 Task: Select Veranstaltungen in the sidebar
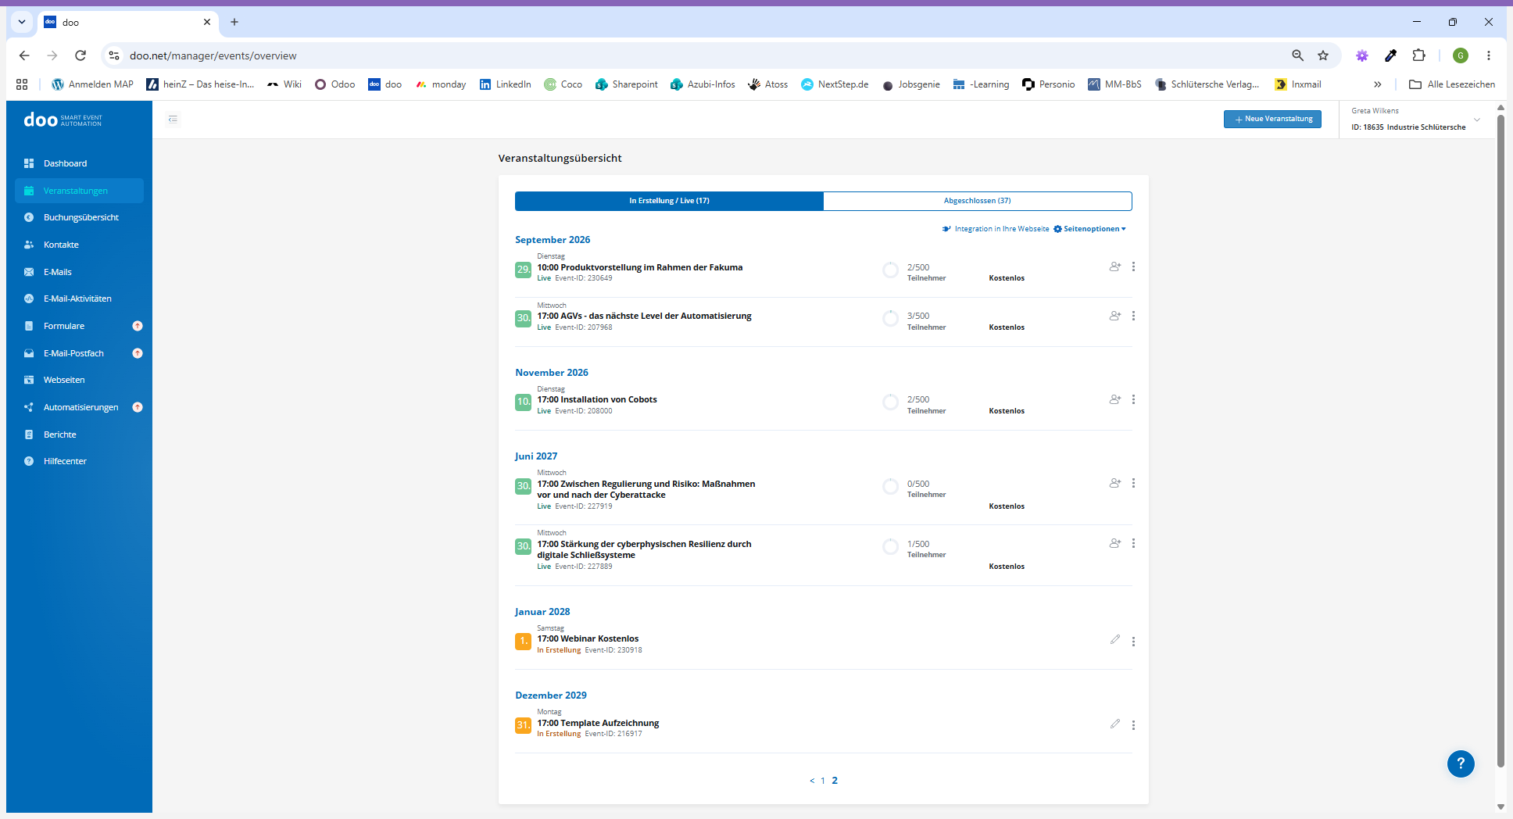point(79,191)
